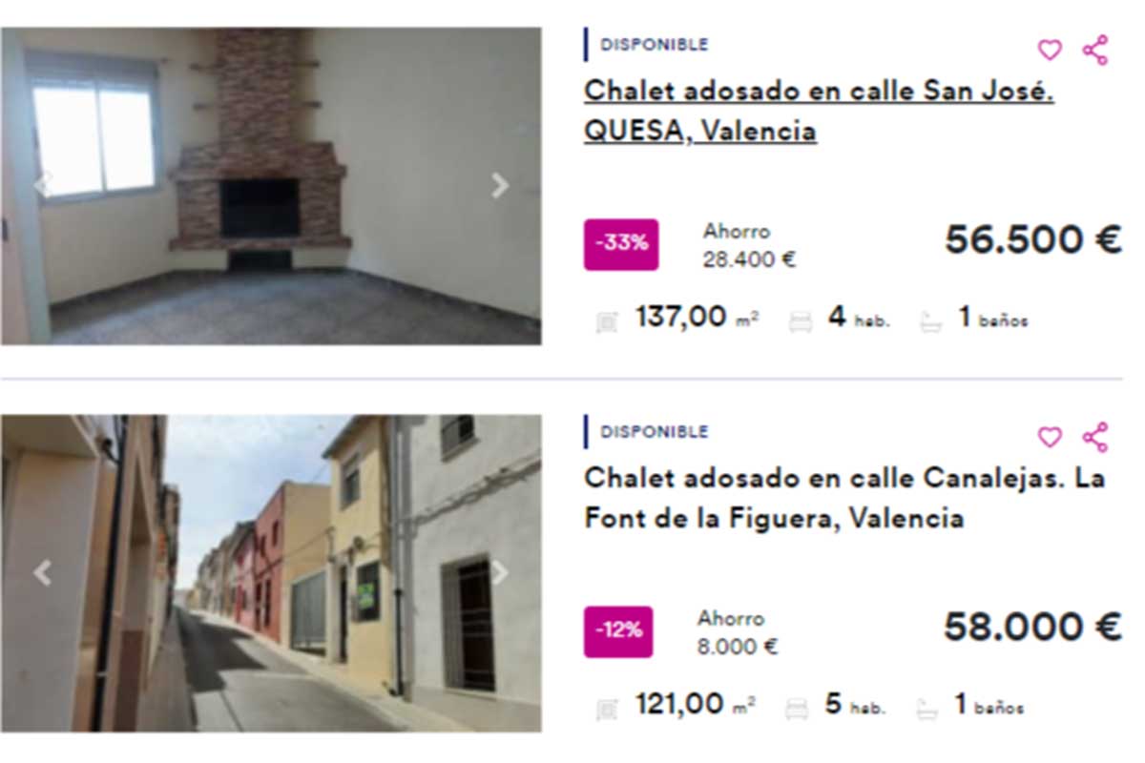
Task: Show next photo of Canalejas street listing
Action: pyautogui.click(x=500, y=572)
